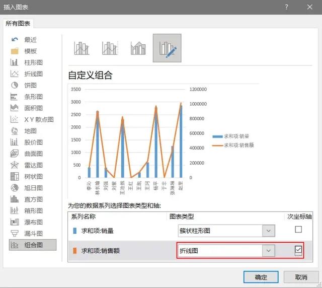Choose the treemap (树状图) icon
This screenshot has height=288, width=322.
[x=15, y=176]
